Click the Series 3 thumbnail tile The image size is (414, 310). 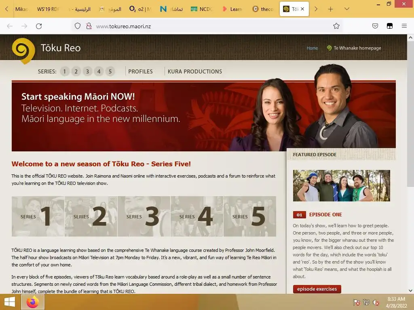click(144, 216)
